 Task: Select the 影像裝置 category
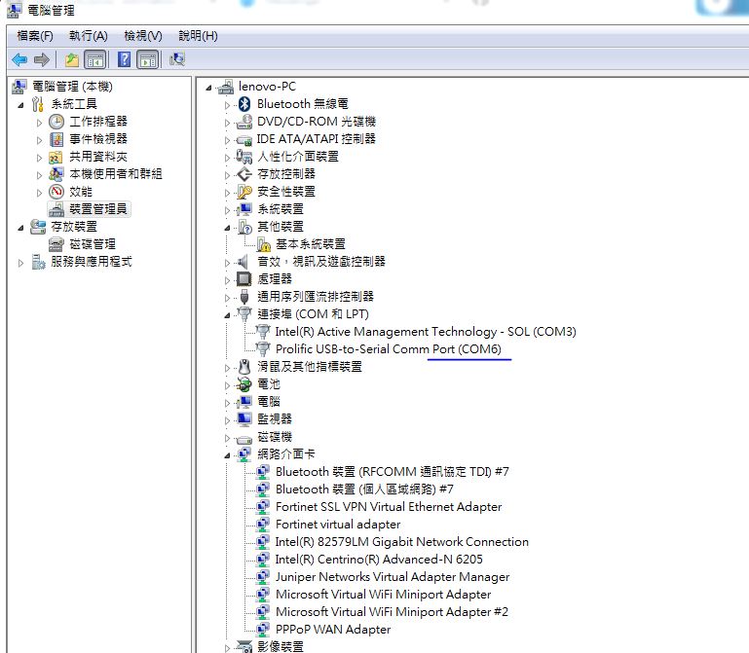coord(281,647)
